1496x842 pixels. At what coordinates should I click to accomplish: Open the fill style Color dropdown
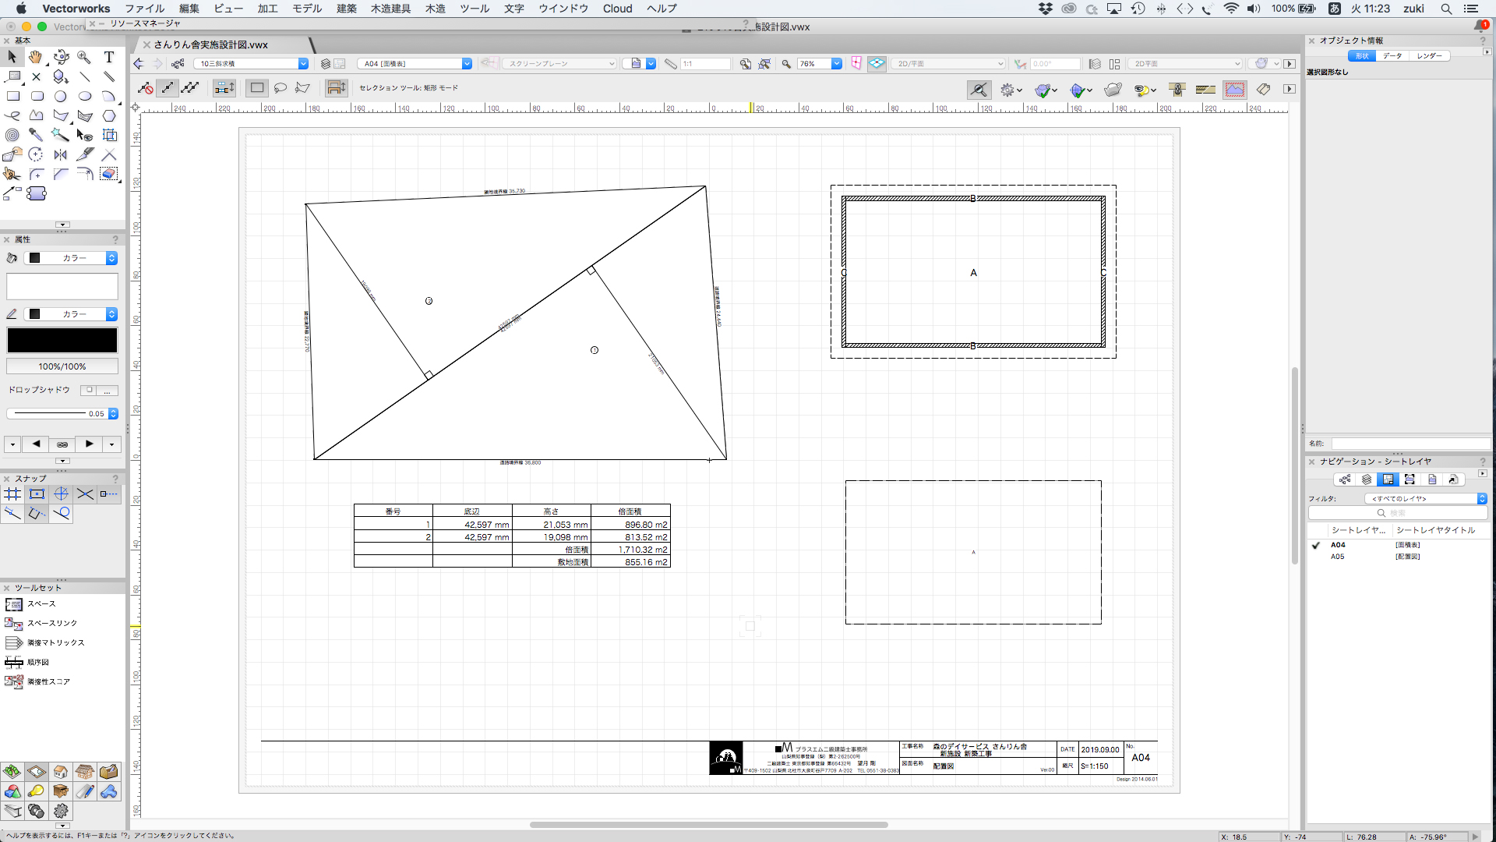pyautogui.click(x=72, y=258)
